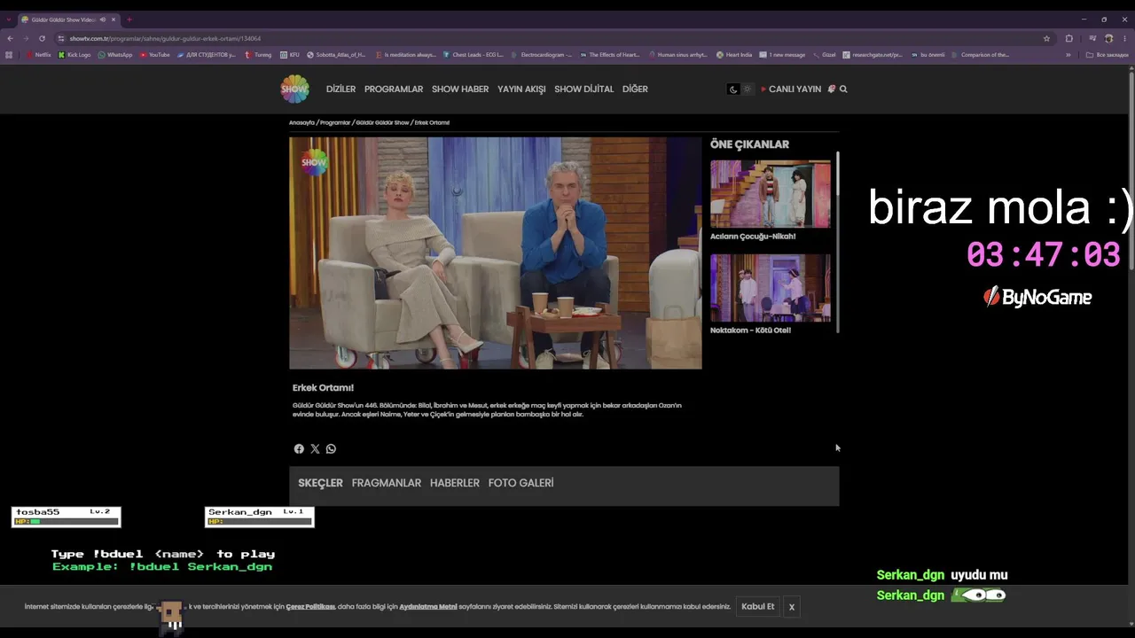Switch the site to light mode (sun icon)
The width and height of the screenshot is (1135, 638).
pos(747,89)
